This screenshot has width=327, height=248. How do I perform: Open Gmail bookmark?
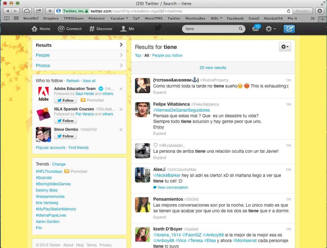pyautogui.click(x=254, y=18)
